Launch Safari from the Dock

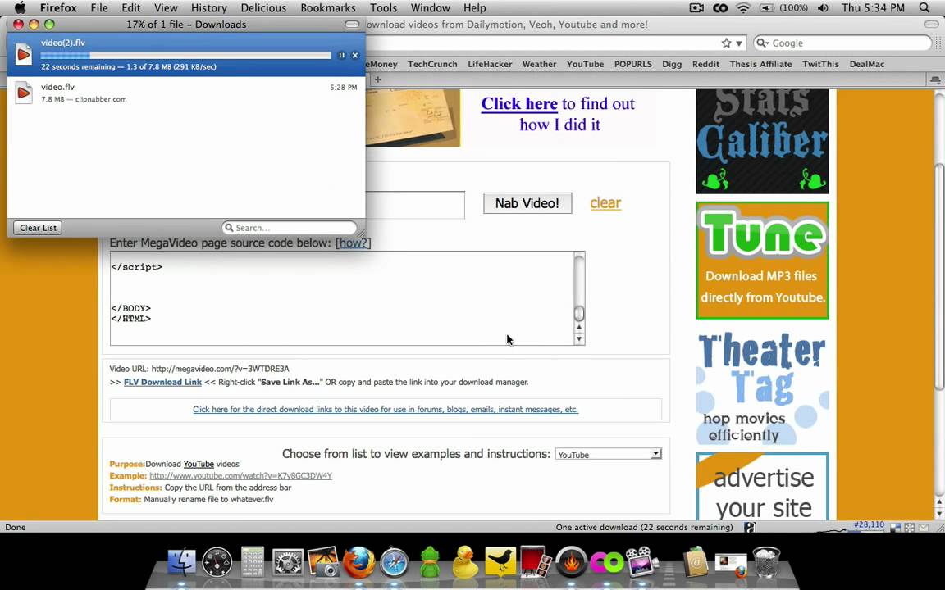pos(394,563)
